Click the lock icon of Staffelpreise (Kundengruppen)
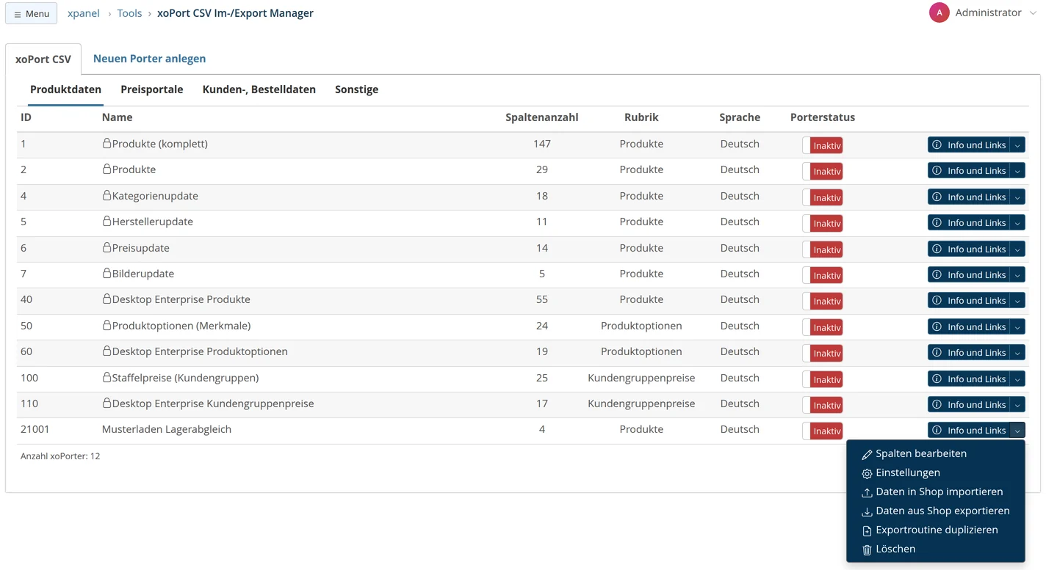This screenshot has width=1046, height=570. 107,377
